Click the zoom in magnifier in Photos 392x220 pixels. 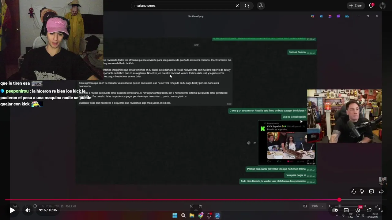tap(365, 206)
